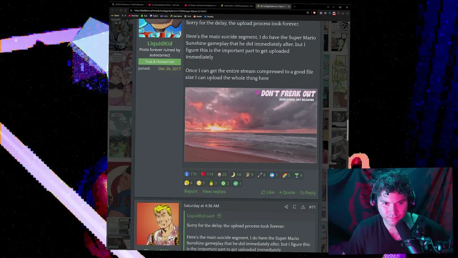The image size is (458, 258).
Task: Click the Report link under the post
Action: tap(191, 191)
